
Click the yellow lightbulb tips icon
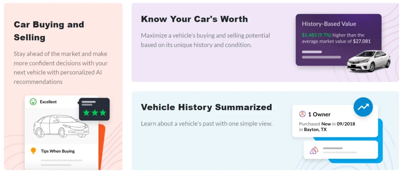tap(33, 151)
